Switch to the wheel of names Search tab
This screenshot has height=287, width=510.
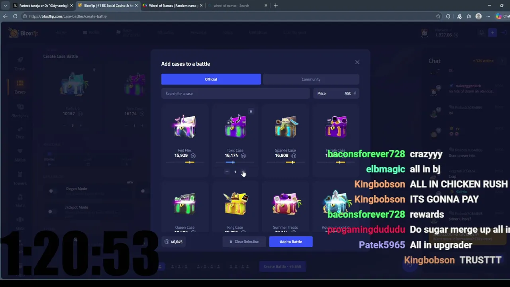[x=238, y=6]
